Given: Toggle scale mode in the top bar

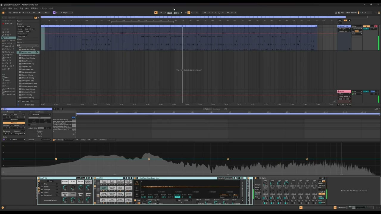Looking at the screenshot, I should pos(54,12).
